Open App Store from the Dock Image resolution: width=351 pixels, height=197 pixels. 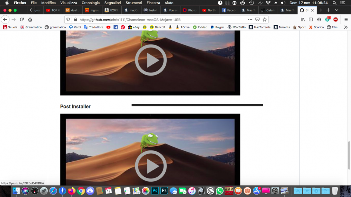click(257, 191)
